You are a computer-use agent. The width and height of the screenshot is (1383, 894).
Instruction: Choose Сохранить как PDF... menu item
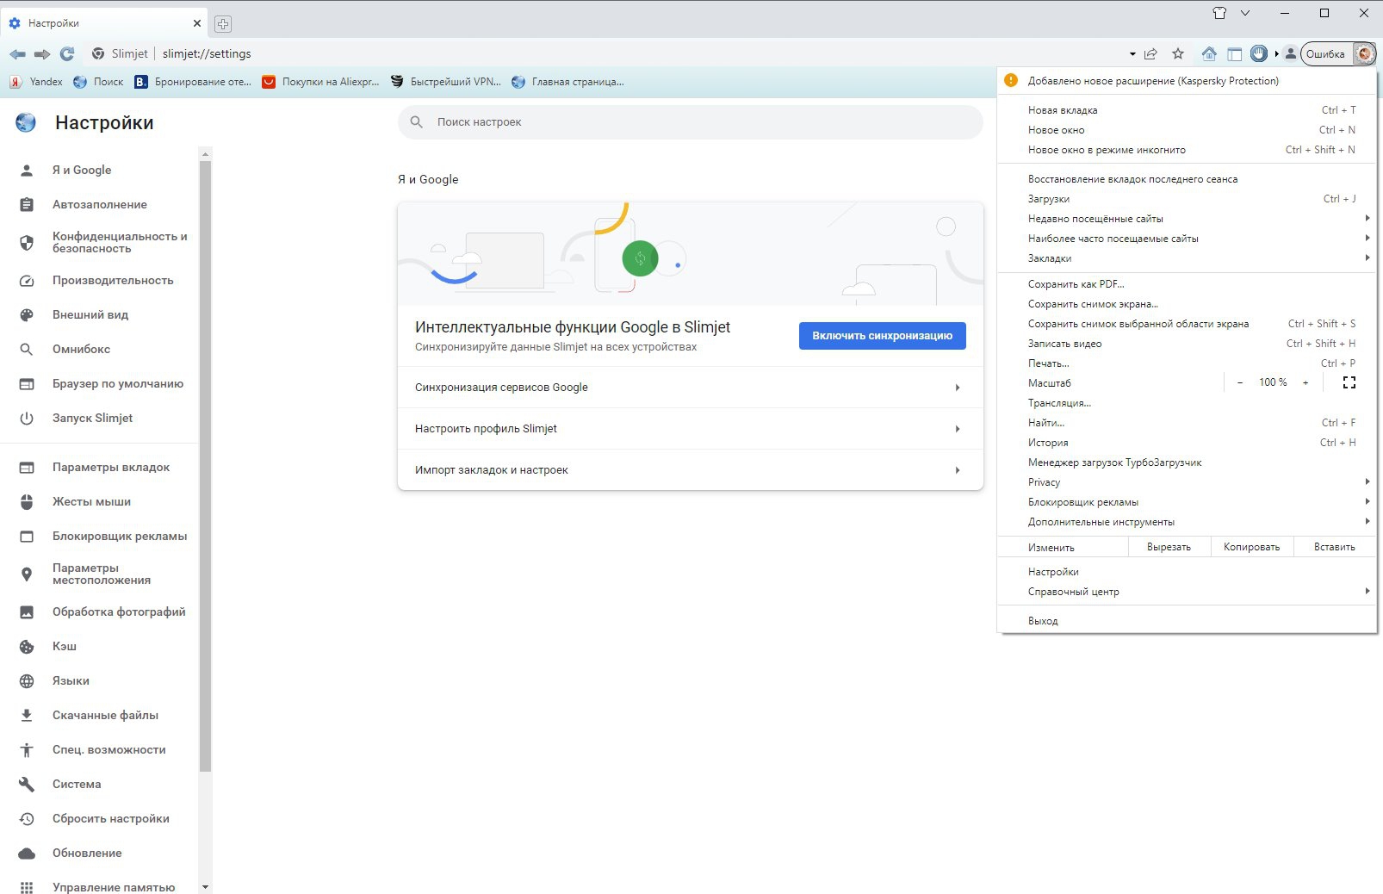click(x=1187, y=284)
